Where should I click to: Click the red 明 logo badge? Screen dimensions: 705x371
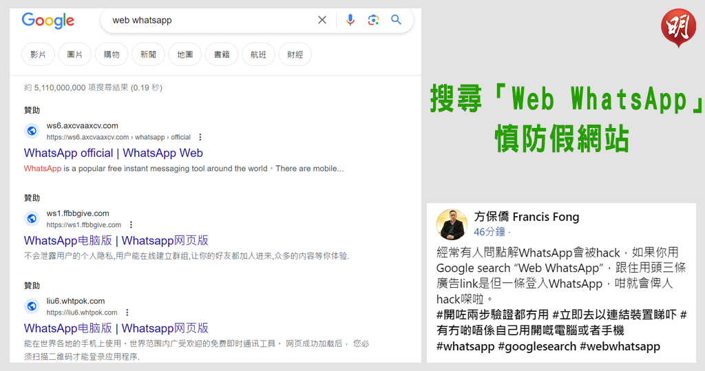pyautogui.click(x=678, y=28)
